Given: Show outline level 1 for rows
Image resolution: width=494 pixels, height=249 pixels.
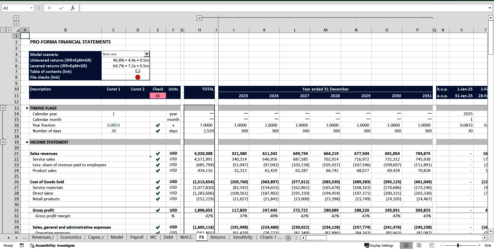Looking at the screenshot, I should 3,30.
